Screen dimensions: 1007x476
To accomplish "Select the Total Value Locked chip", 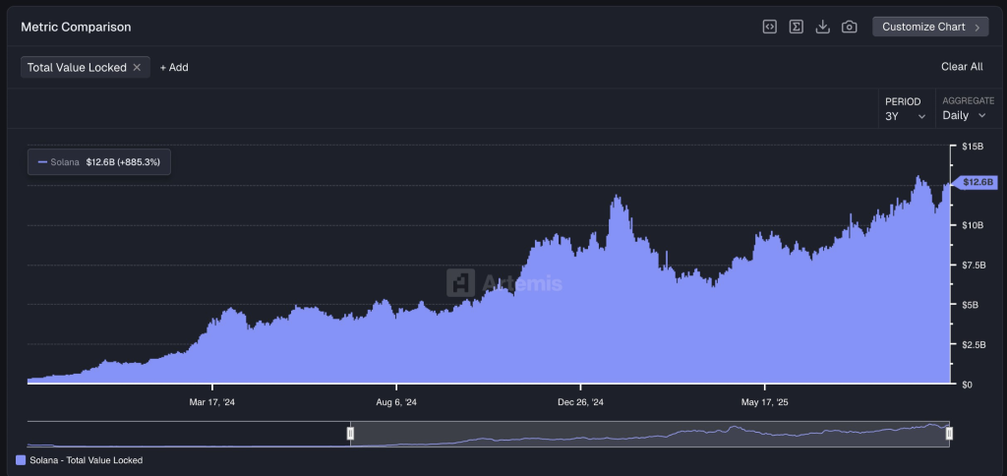I will click(77, 68).
